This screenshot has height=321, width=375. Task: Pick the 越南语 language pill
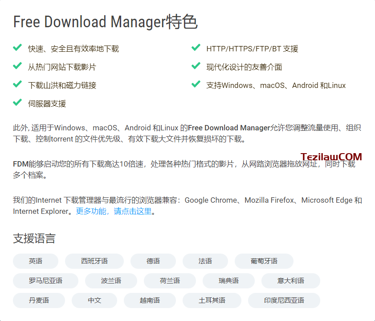click(x=150, y=300)
